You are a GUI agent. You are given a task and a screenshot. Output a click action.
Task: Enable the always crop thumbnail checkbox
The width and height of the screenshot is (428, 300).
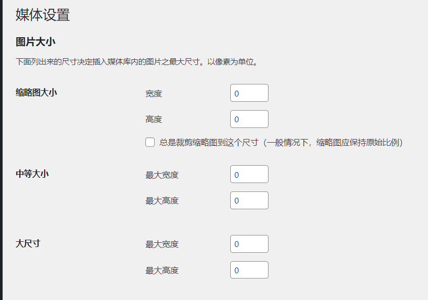click(150, 142)
